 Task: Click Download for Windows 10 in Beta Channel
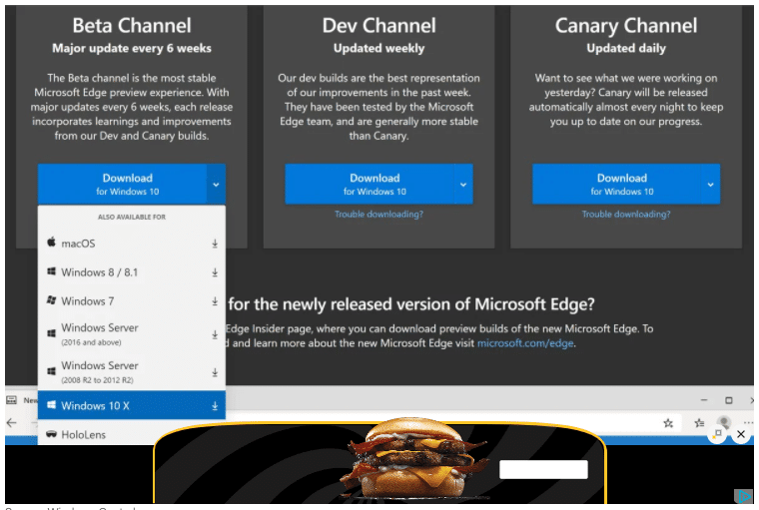point(123,184)
